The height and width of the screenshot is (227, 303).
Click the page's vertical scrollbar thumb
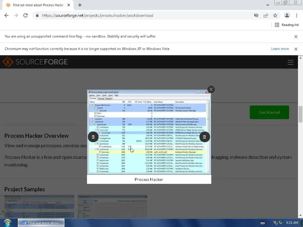point(300,114)
